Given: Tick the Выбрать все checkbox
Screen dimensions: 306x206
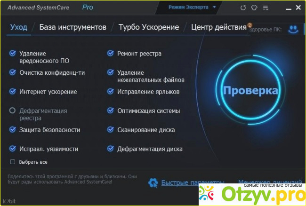Looking at the screenshot, I should coord(13,162).
